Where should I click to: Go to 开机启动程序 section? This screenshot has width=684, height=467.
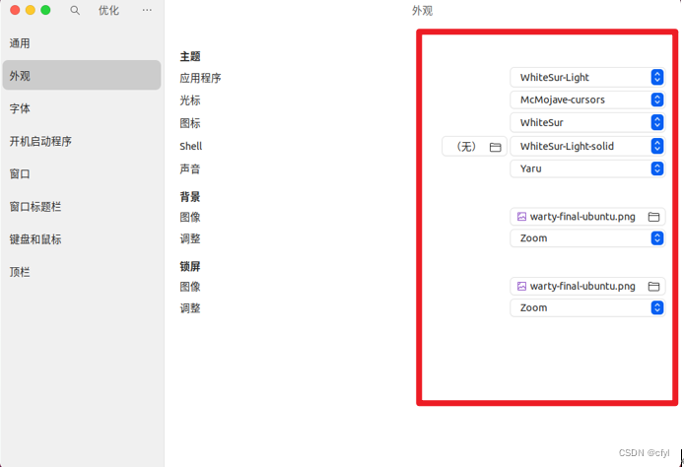pos(41,141)
